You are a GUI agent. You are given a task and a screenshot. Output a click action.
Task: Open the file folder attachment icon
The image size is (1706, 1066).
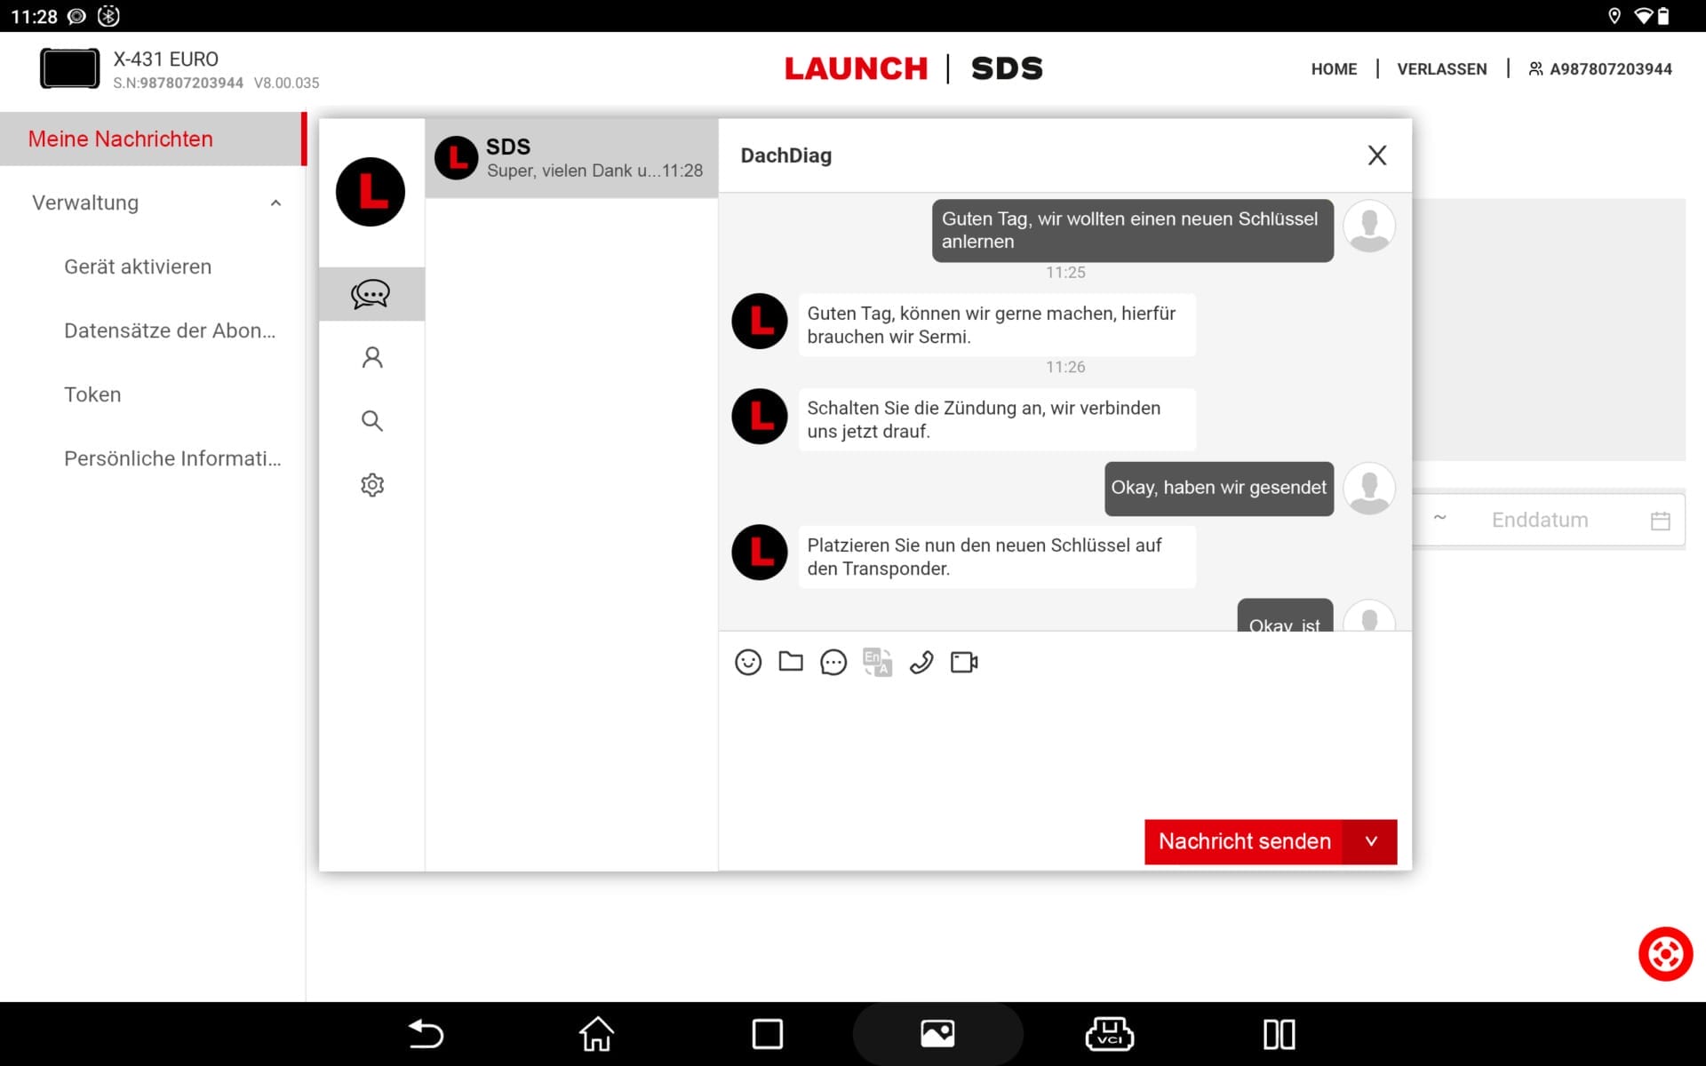[791, 661]
